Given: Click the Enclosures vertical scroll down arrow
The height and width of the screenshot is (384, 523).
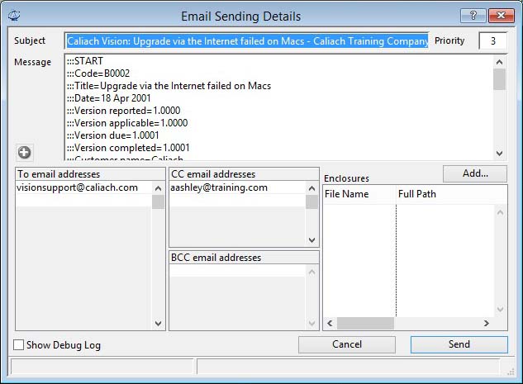Looking at the screenshot, I should click(x=500, y=310).
